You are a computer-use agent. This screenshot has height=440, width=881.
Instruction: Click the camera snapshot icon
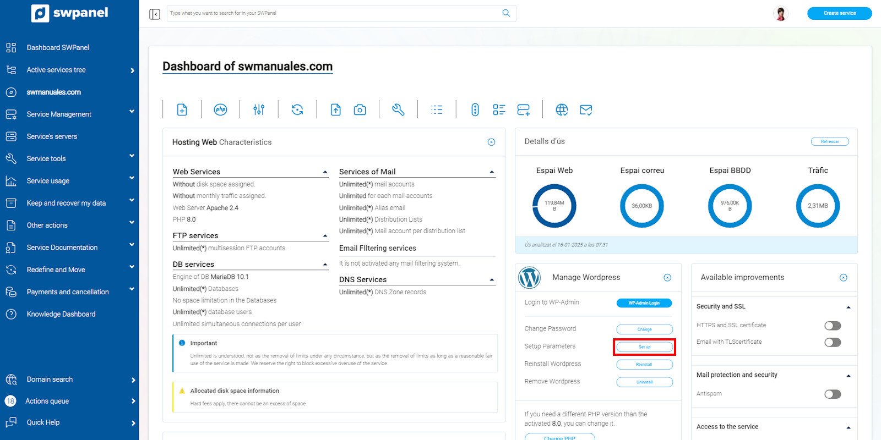360,109
